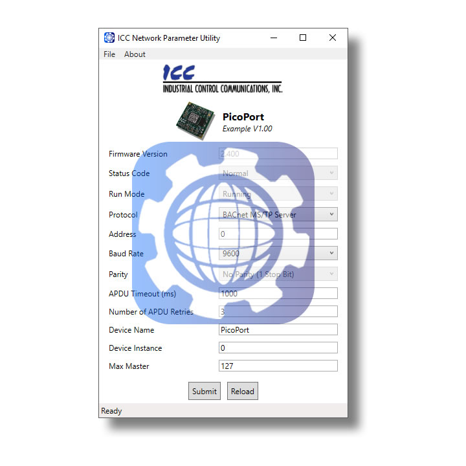
Task: Focus the APDU Timeout field
Action: [x=278, y=293]
